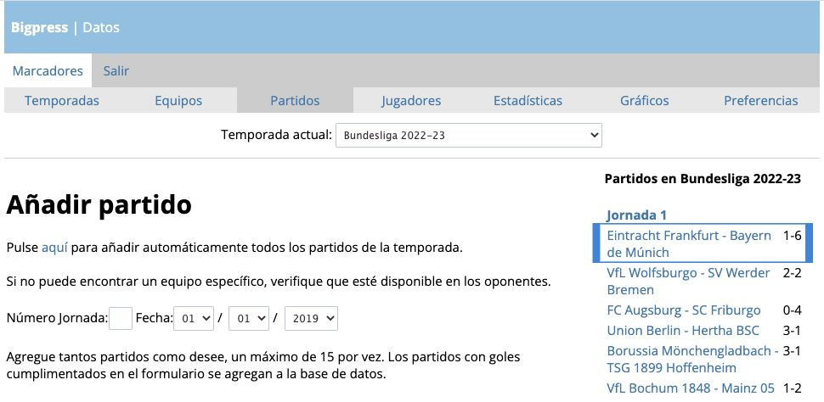Go to the Jugadores tab
The height and width of the screenshot is (402, 824).
(411, 100)
